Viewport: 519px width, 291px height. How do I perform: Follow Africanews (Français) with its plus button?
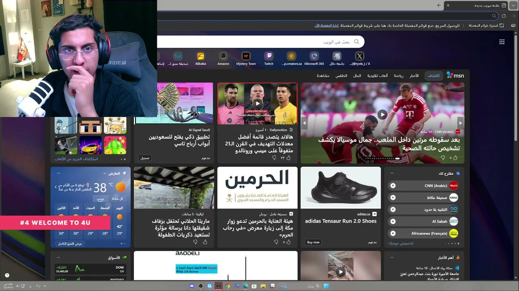393,233
